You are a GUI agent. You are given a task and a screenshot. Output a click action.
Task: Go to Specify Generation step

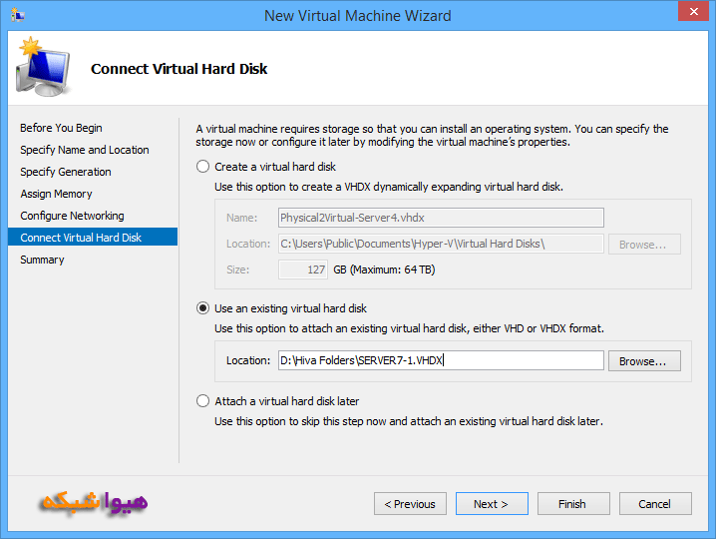tap(65, 172)
